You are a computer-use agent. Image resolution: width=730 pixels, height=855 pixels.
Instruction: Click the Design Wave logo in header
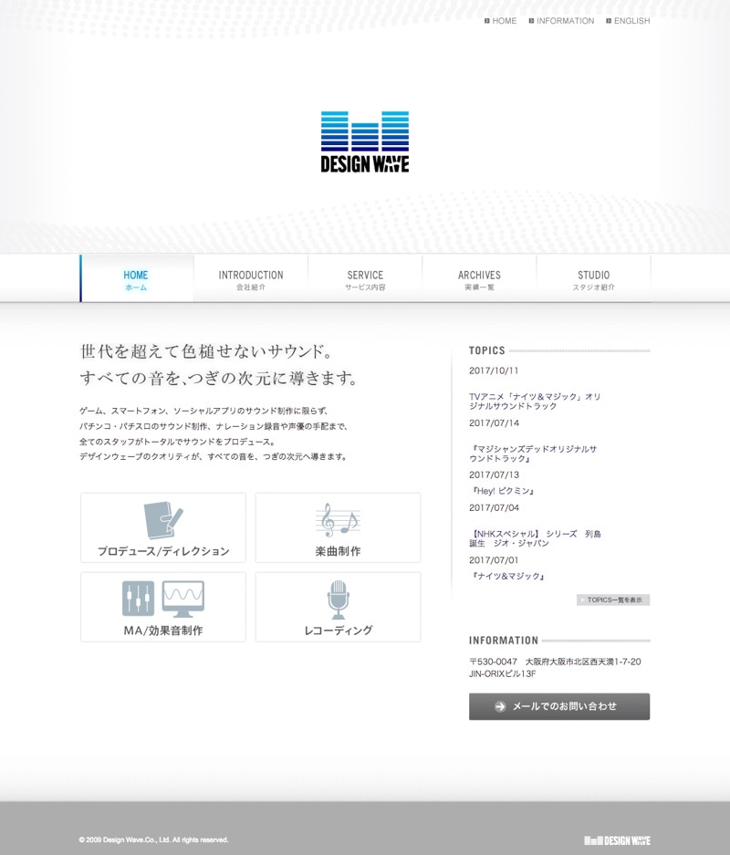tap(365, 141)
